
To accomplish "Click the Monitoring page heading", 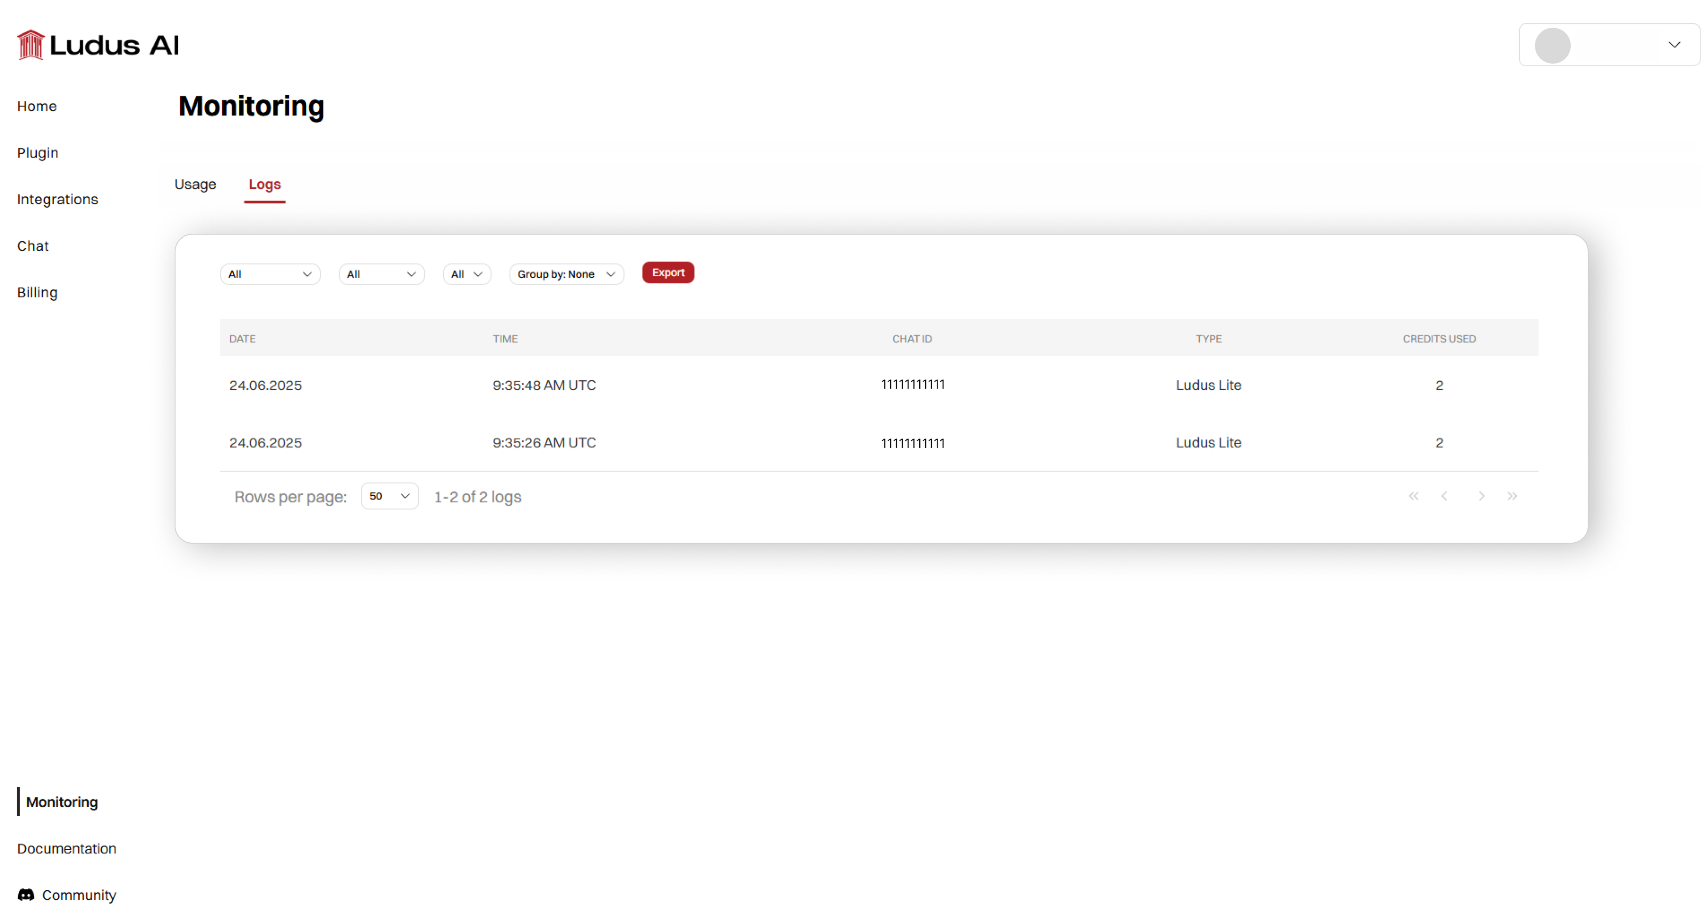I will [x=251, y=107].
